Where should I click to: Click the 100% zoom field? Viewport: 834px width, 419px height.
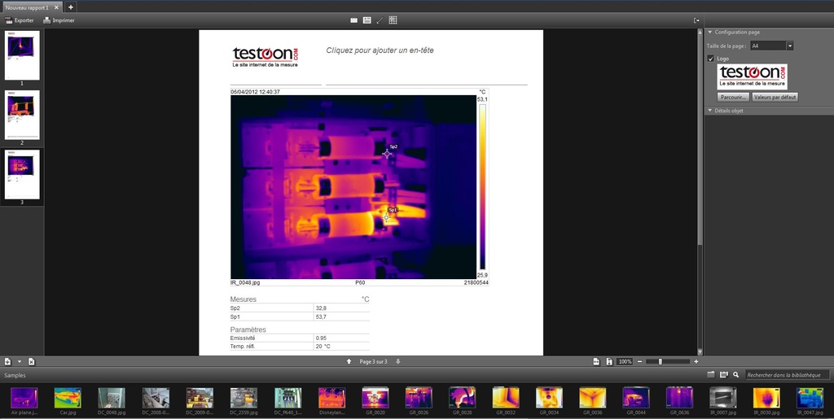pos(625,362)
